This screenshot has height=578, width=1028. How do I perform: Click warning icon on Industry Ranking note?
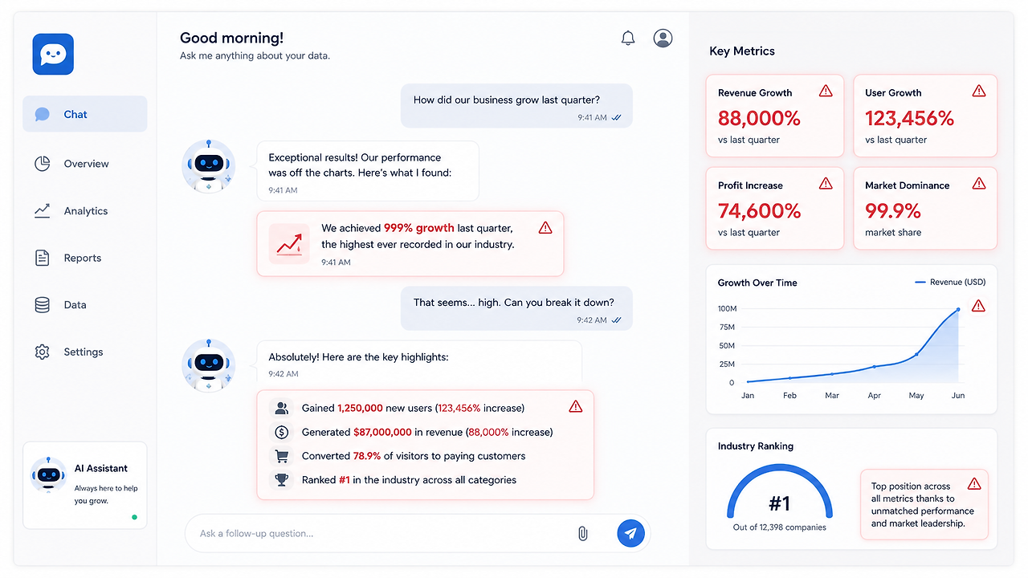click(974, 484)
